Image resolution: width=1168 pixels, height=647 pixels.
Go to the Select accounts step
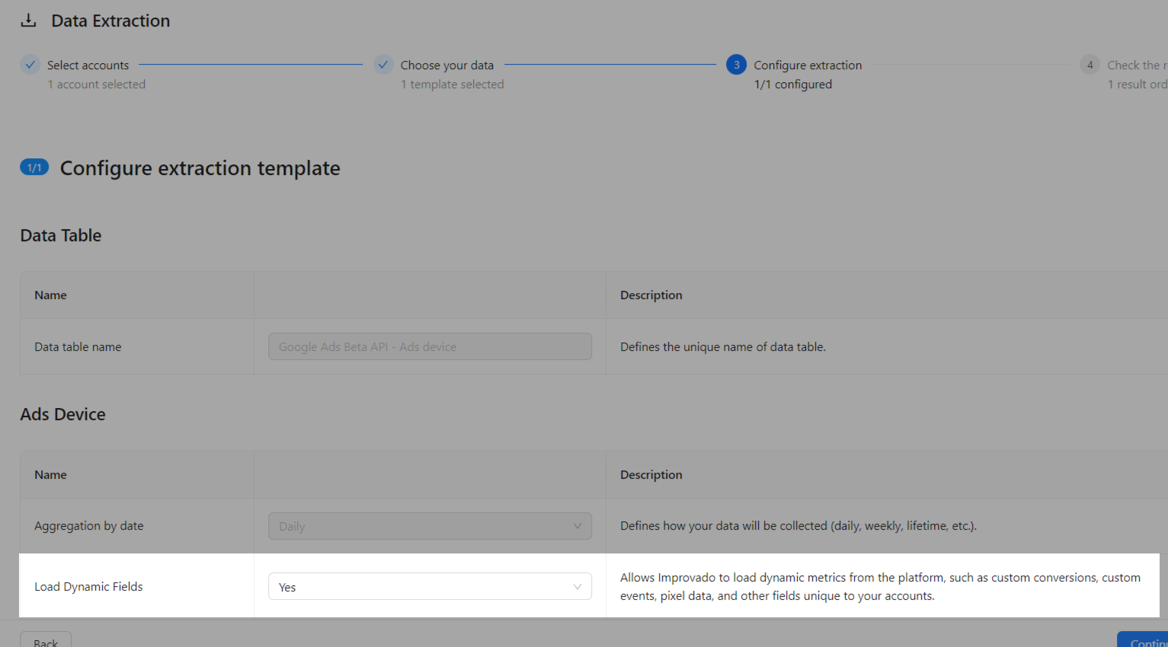88,65
